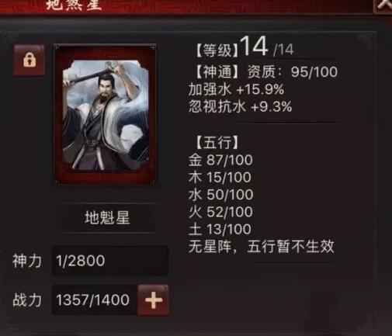The height and width of the screenshot is (336, 392).
Task: Click the 地煞星 title bar text
Action: [x=74, y=5]
